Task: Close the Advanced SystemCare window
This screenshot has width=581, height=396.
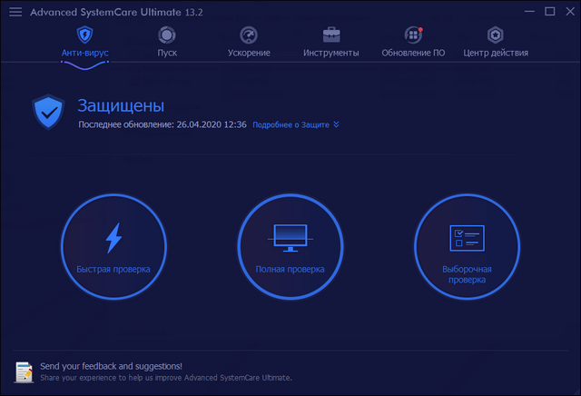Action: [567, 12]
